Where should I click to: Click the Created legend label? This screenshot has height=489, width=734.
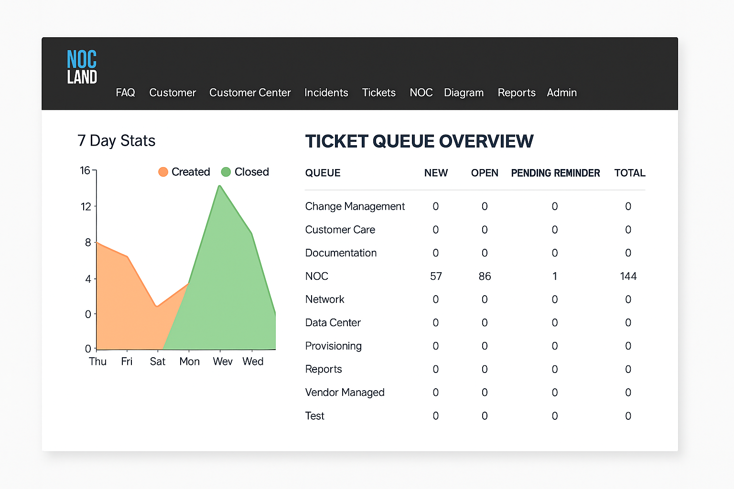(x=191, y=172)
